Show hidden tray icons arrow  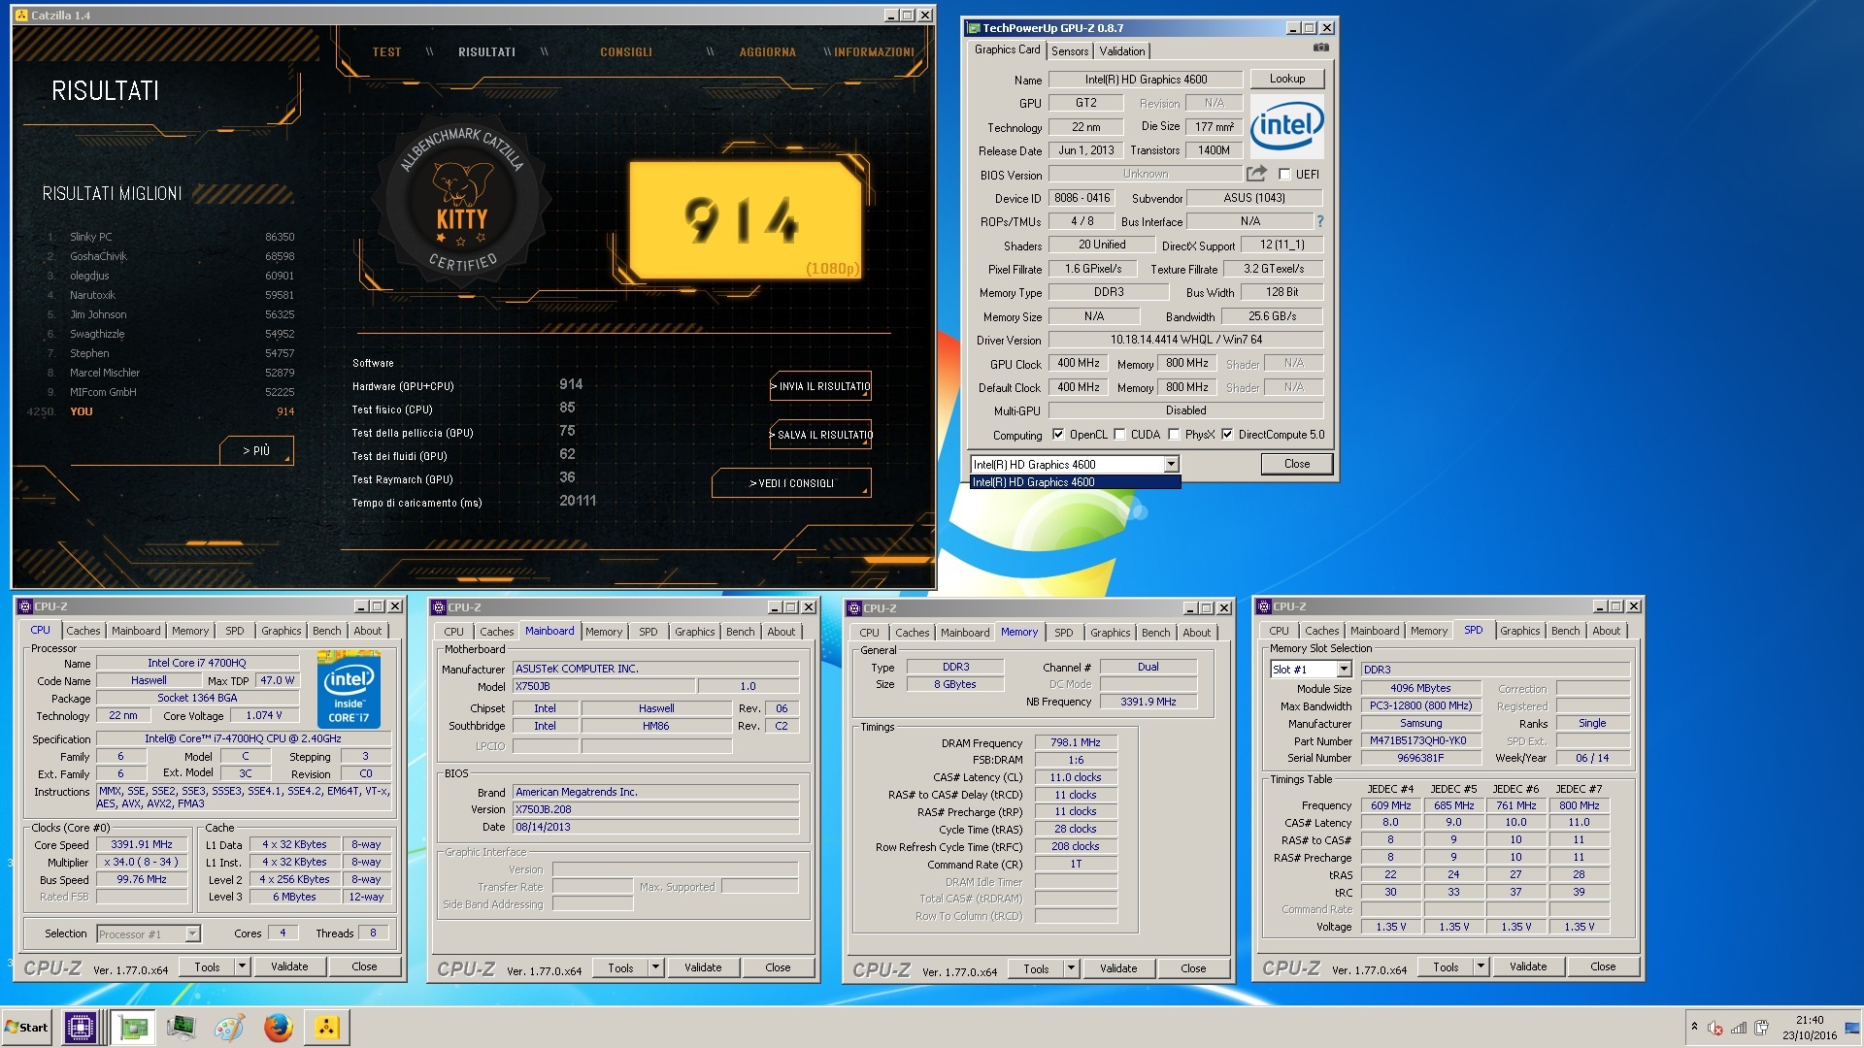tap(1694, 1027)
